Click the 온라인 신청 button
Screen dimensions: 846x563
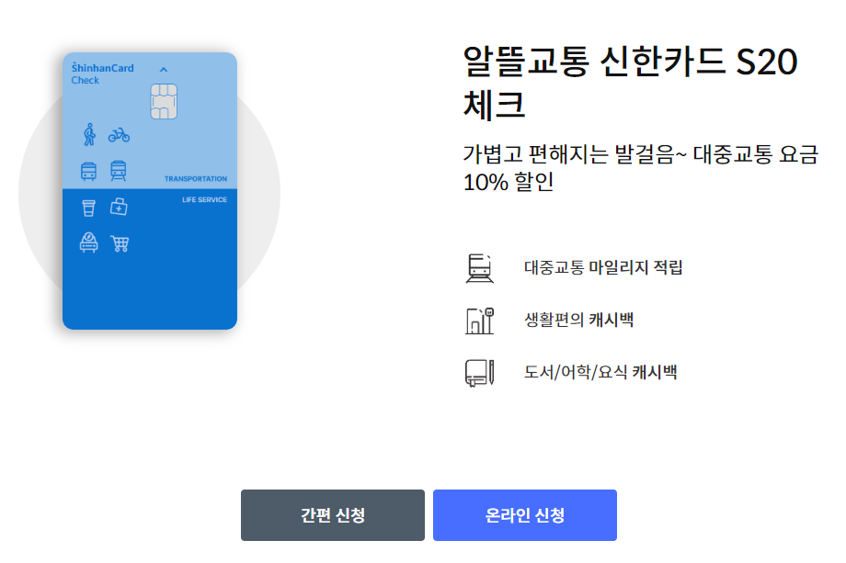point(525,515)
